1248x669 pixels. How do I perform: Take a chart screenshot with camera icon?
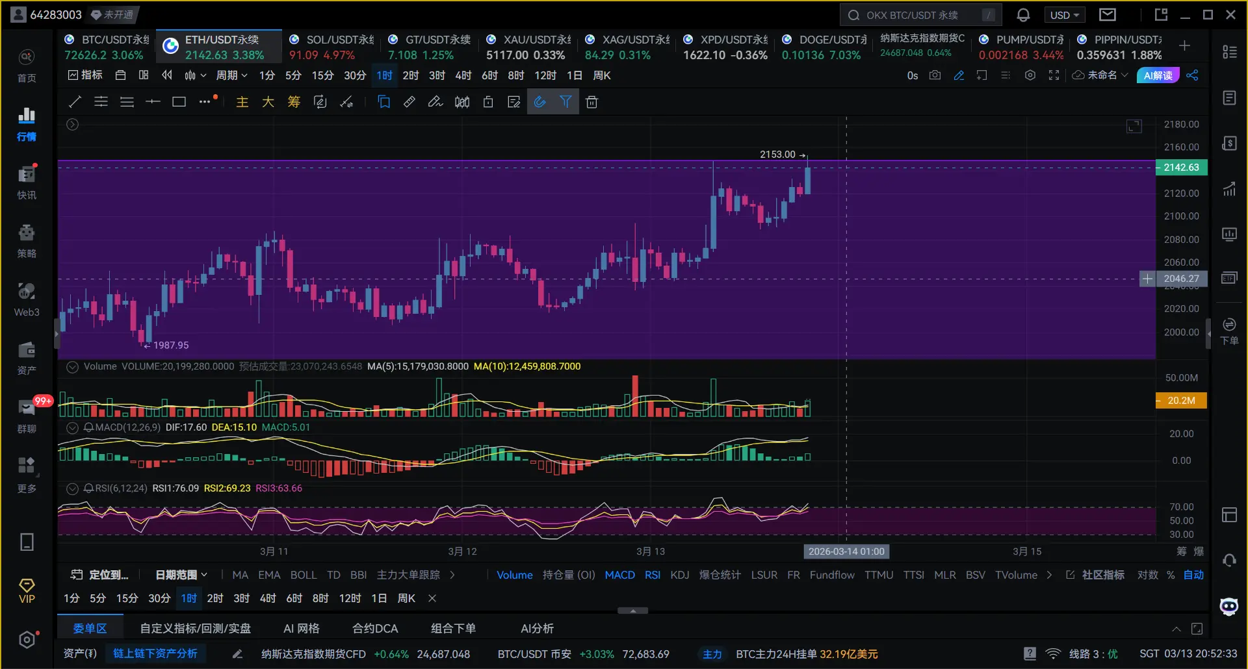pos(935,75)
